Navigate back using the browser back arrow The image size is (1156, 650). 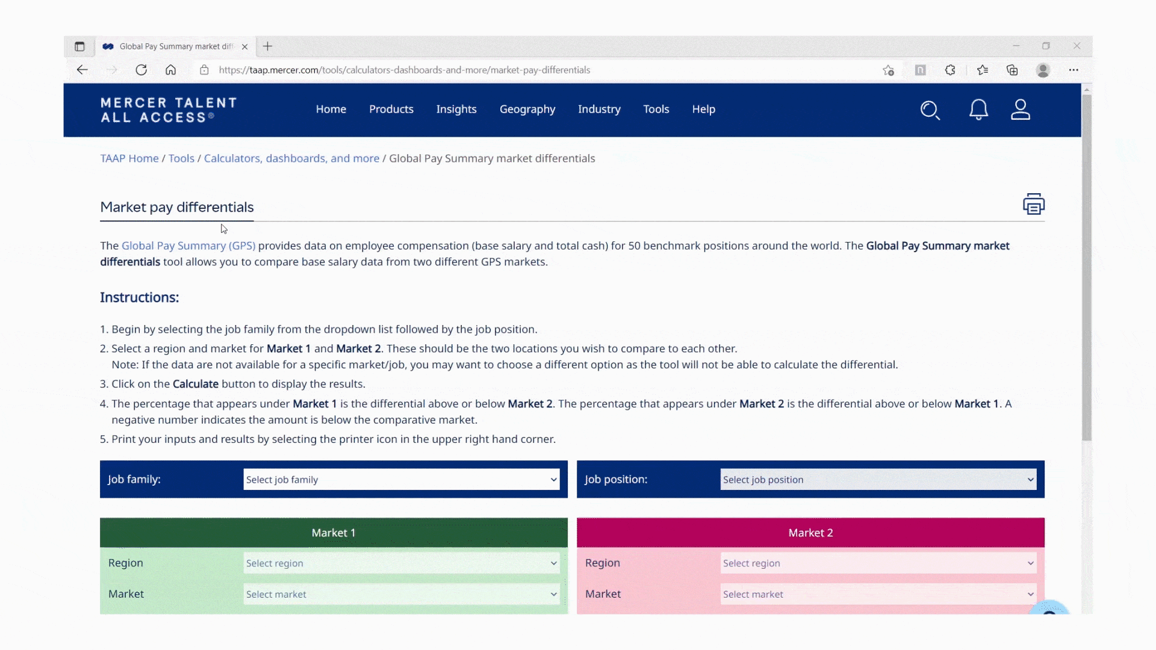82,70
